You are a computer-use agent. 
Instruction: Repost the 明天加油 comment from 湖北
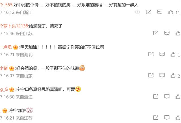(x=151, y=54)
